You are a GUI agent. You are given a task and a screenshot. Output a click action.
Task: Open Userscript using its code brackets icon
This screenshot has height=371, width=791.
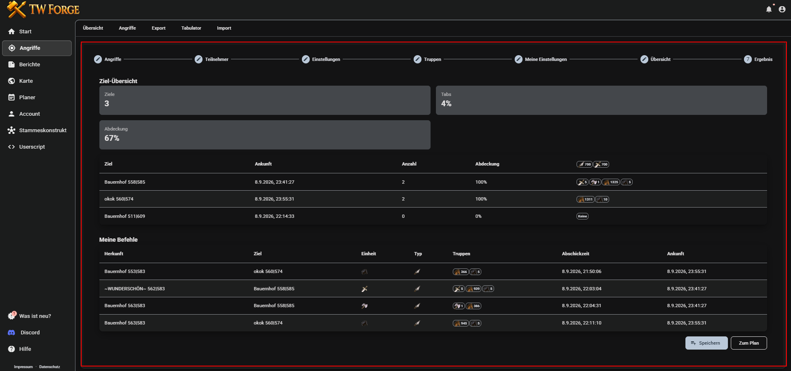12,147
